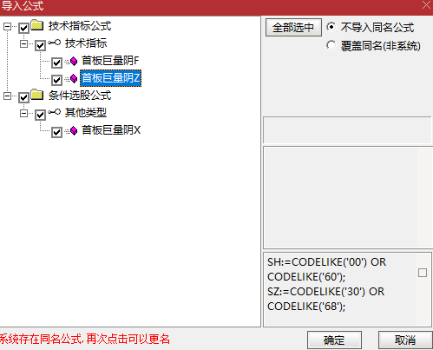Image resolution: width=433 pixels, height=350 pixels.
Task: Click the node icon beside 技术指标
Action: point(54,43)
